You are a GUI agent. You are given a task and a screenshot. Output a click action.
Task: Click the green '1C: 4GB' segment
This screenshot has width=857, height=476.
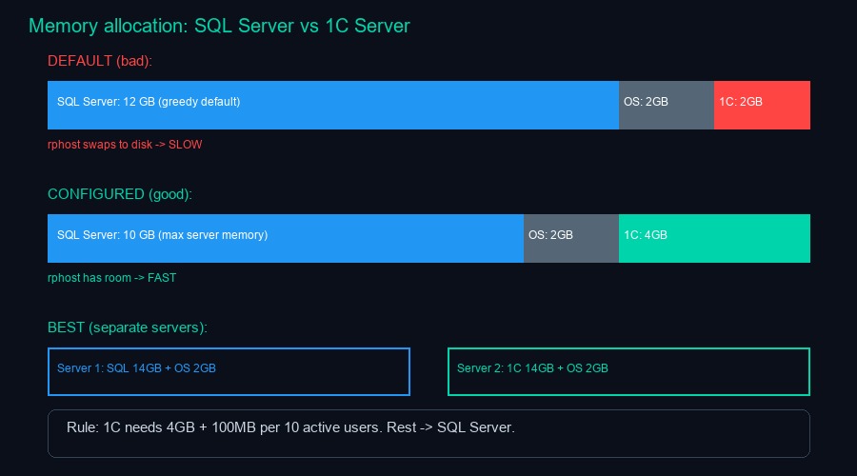[714, 238]
